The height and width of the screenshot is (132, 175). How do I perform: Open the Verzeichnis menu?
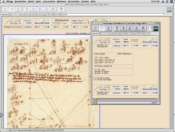73,1
